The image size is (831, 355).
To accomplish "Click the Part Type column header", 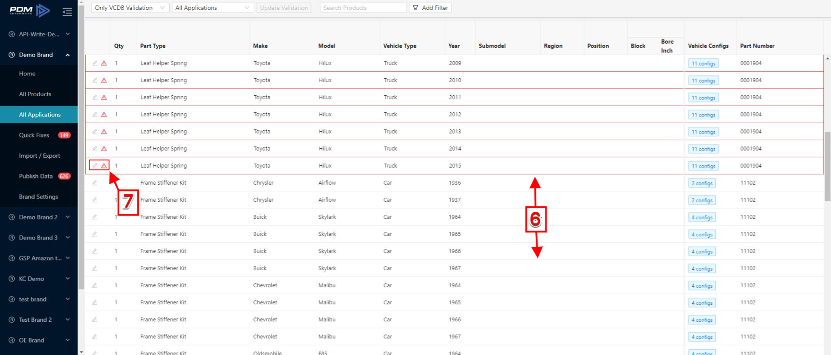I will click(153, 46).
